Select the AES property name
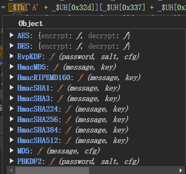This screenshot has height=174, width=186. coord(23,36)
